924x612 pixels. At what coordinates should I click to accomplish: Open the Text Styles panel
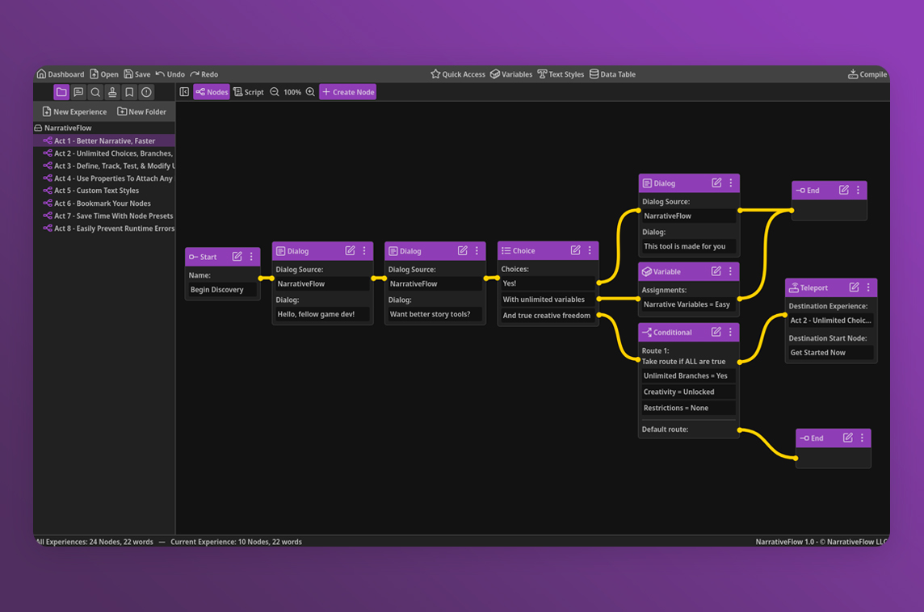[561, 73]
